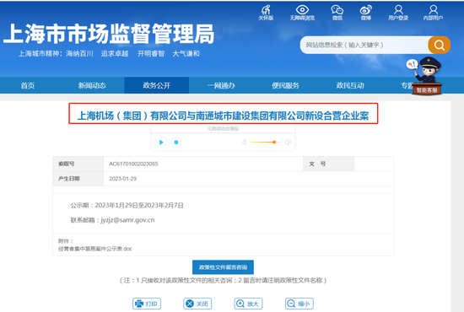Click the volume down speaker icon
This screenshot has height=312, width=464.
tap(245, 143)
